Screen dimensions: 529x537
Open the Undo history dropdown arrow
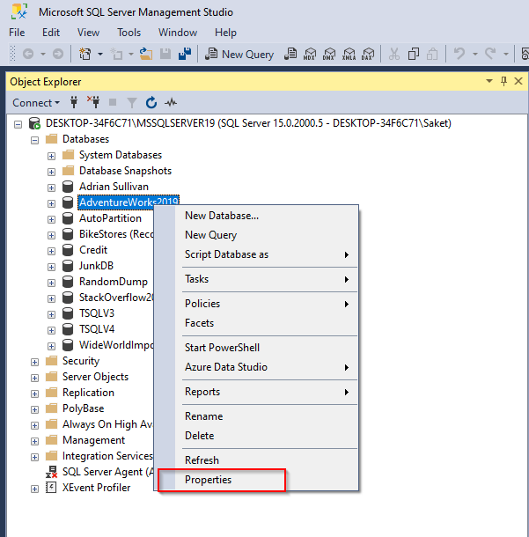[x=475, y=54]
